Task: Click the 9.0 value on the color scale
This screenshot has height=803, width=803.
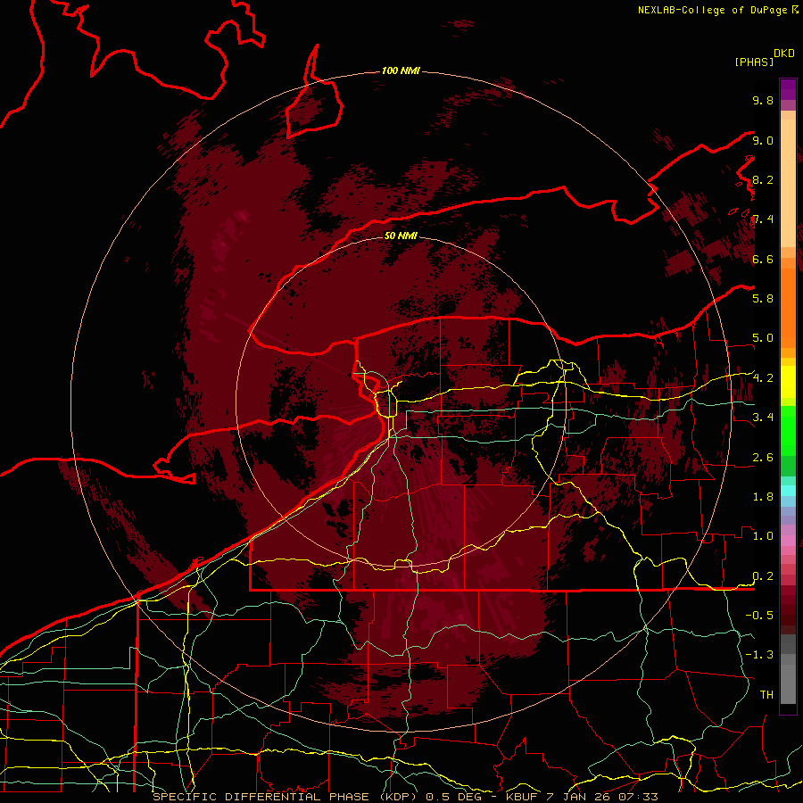Action: (763, 140)
